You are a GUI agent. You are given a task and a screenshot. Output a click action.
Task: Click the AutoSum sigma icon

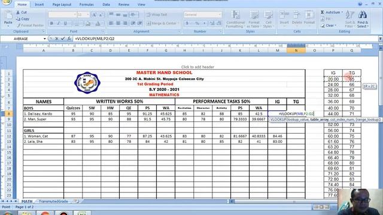pyautogui.click(x=323, y=12)
